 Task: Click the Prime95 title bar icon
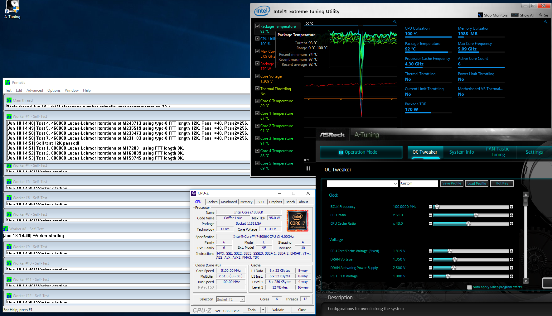[x=8, y=82]
